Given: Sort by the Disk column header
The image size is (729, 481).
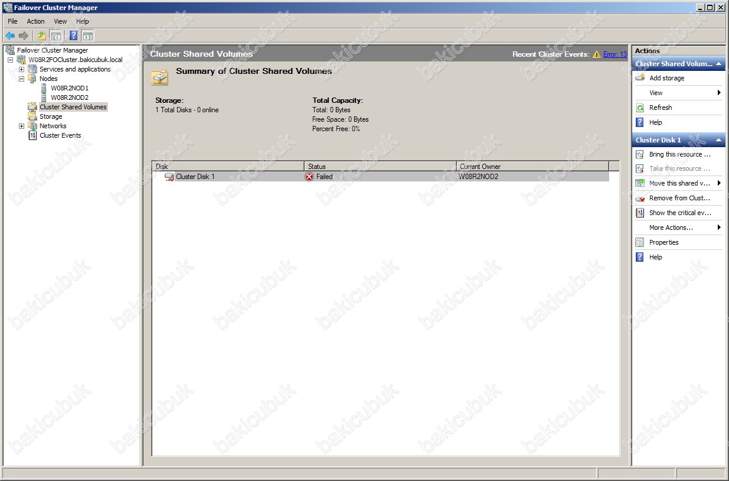Looking at the screenshot, I should [x=228, y=167].
